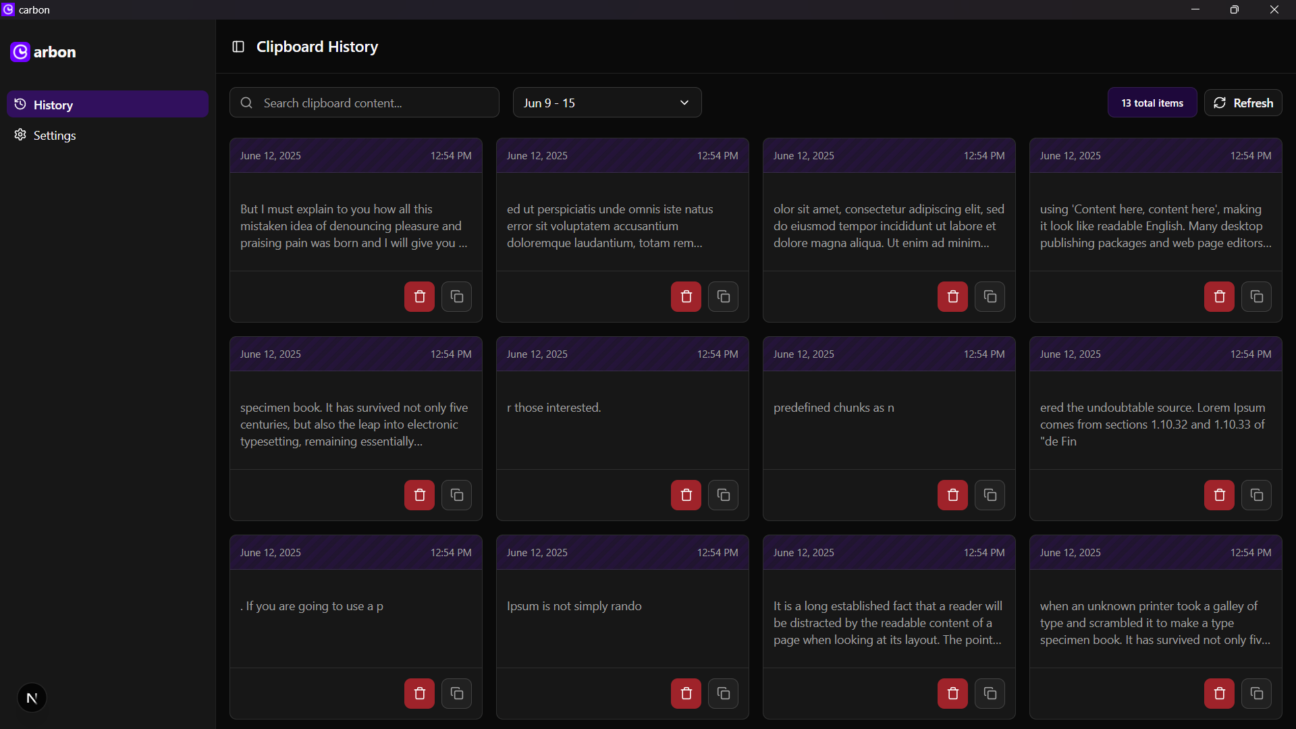Open the Jun 9 - 15 date dropdown
This screenshot has height=729, width=1296.
point(607,103)
